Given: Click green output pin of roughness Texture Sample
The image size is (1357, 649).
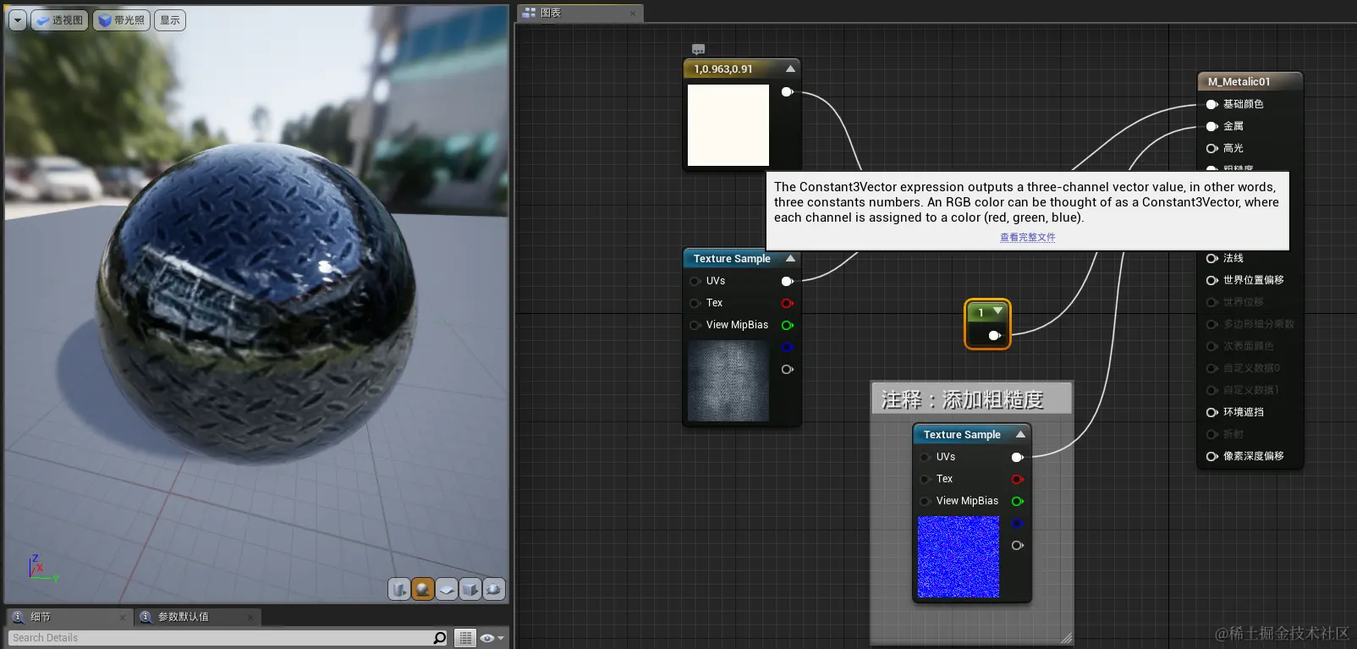Looking at the screenshot, I should tap(1017, 501).
